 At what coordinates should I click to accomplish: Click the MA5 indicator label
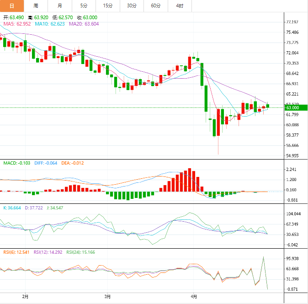(x=17, y=24)
